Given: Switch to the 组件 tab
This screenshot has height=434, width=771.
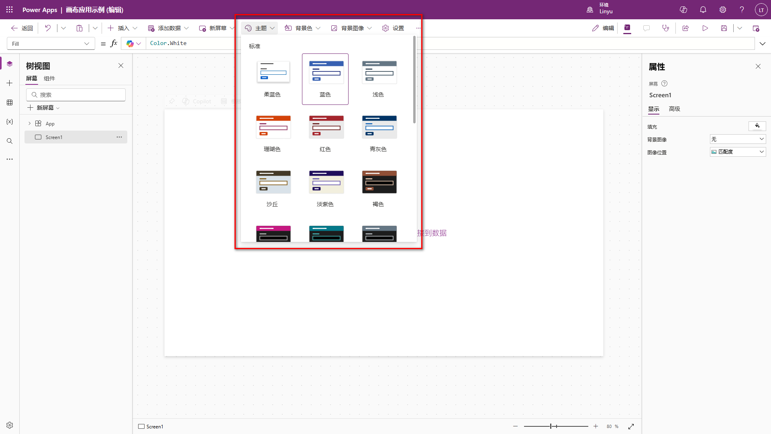Looking at the screenshot, I should click(49, 78).
